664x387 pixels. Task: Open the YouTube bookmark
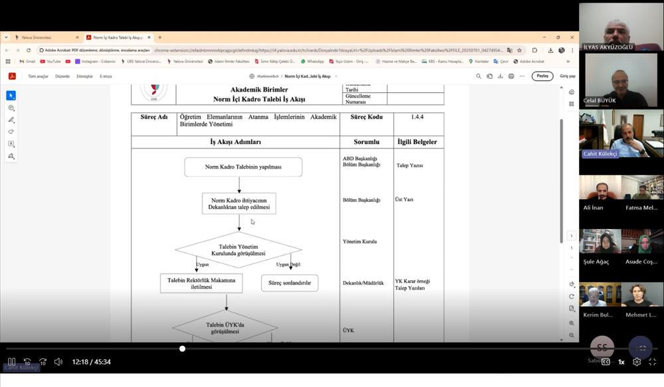click(50, 61)
